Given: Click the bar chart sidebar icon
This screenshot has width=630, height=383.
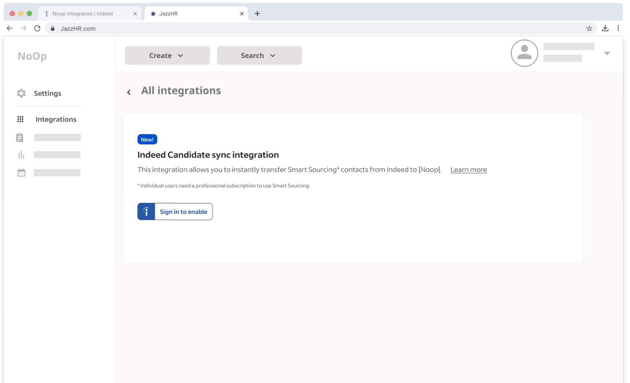Looking at the screenshot, I should [21, 155].
